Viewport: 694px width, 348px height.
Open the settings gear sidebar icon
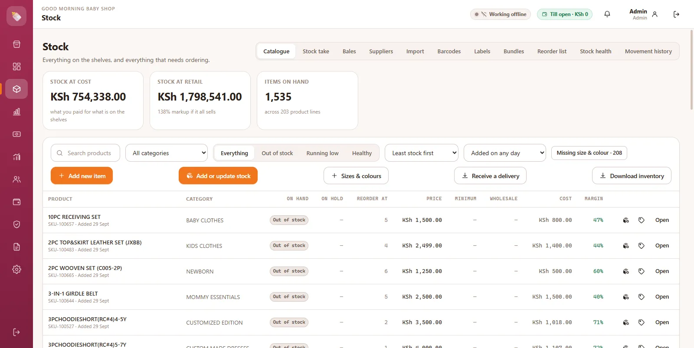(x=16, y=270)
